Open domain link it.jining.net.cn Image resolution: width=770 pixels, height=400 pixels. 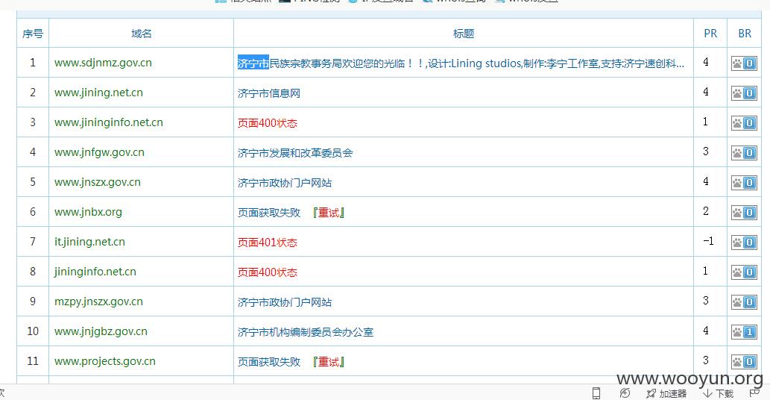[x=89, y=242]
